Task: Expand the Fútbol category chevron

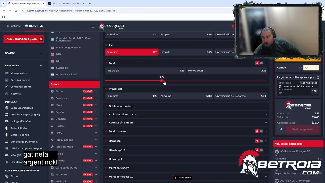Action: tap(96, 91)
